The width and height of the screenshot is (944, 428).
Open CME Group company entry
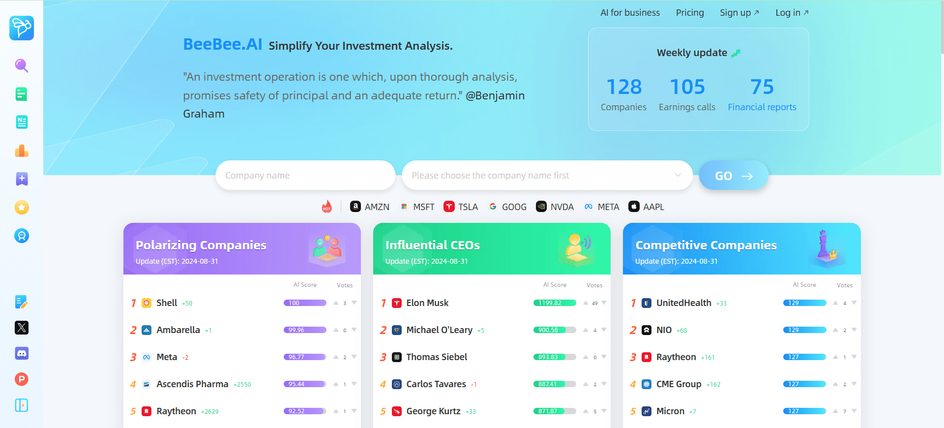coord(678,384)
